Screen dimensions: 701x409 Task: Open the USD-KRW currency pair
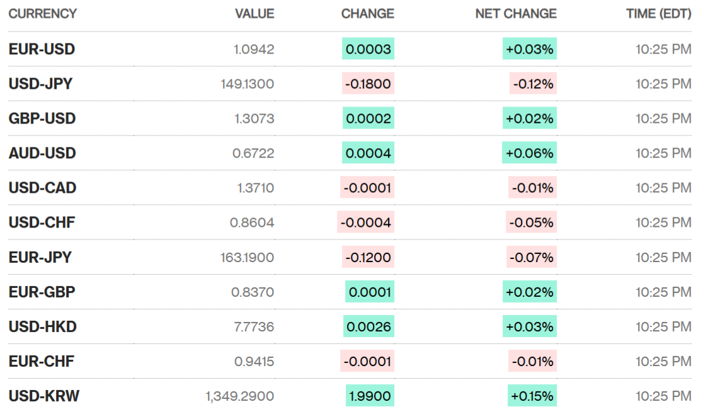pyautogui.click(x=44, y=396)
